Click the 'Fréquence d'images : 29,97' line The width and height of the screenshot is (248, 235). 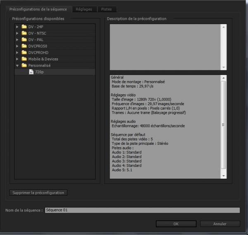[x=148, y=104]
